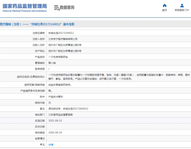Click the 政务服务门户 text link
This screenshot has width=191, height=149.
(x=182, y=10)
